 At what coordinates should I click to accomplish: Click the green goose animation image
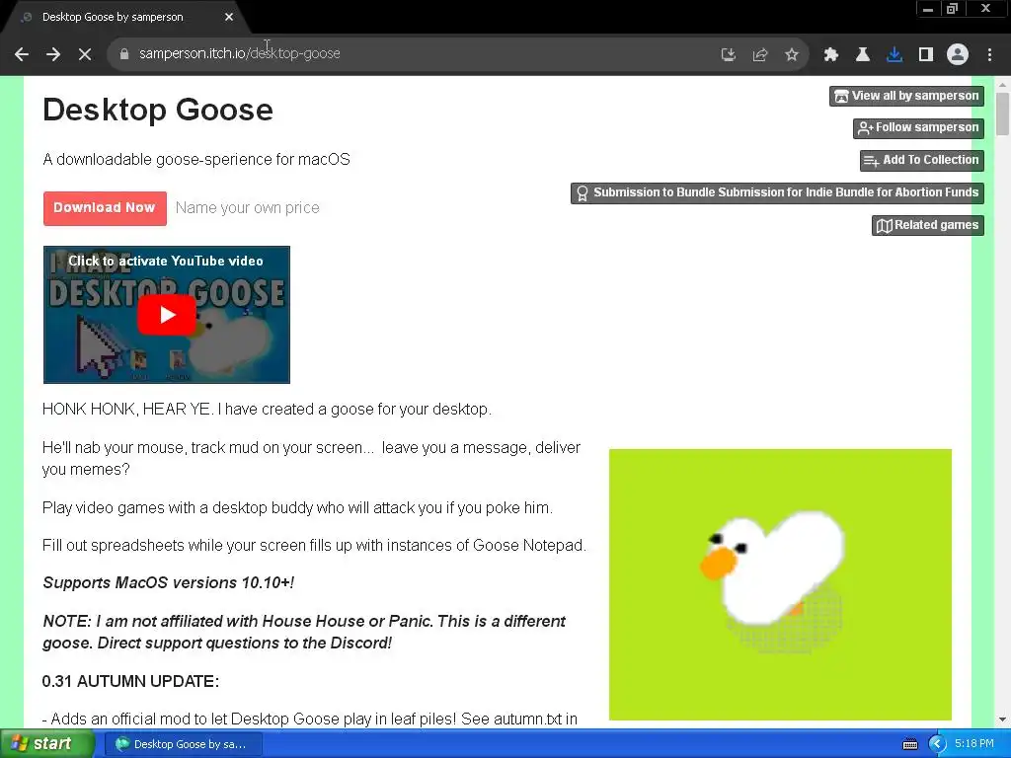pos(780,584)
